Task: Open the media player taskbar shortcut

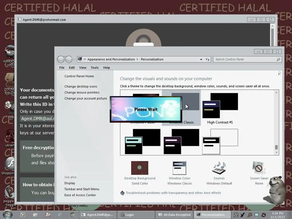Action: [x=23, y=215]
